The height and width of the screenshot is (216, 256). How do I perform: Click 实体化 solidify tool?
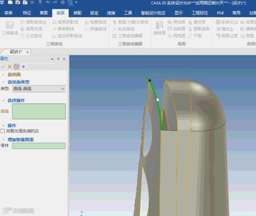coord(227,22)
